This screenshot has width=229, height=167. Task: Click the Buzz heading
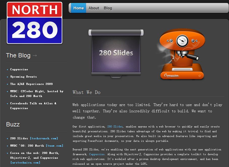(13, 124)
